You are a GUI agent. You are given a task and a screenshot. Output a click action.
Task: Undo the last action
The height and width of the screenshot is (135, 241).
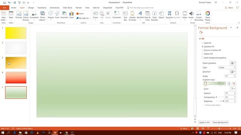tap(9, 3)
